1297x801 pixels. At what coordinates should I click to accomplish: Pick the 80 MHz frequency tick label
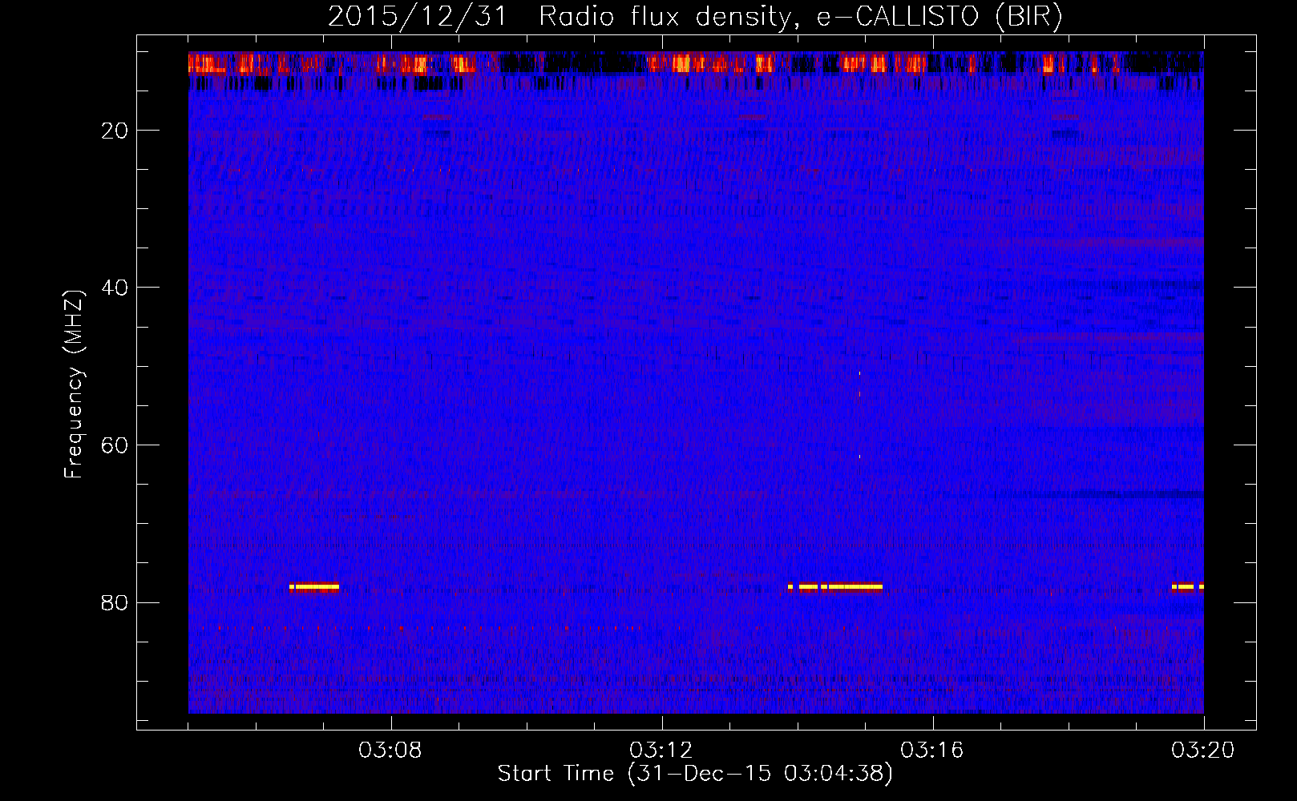115,602
